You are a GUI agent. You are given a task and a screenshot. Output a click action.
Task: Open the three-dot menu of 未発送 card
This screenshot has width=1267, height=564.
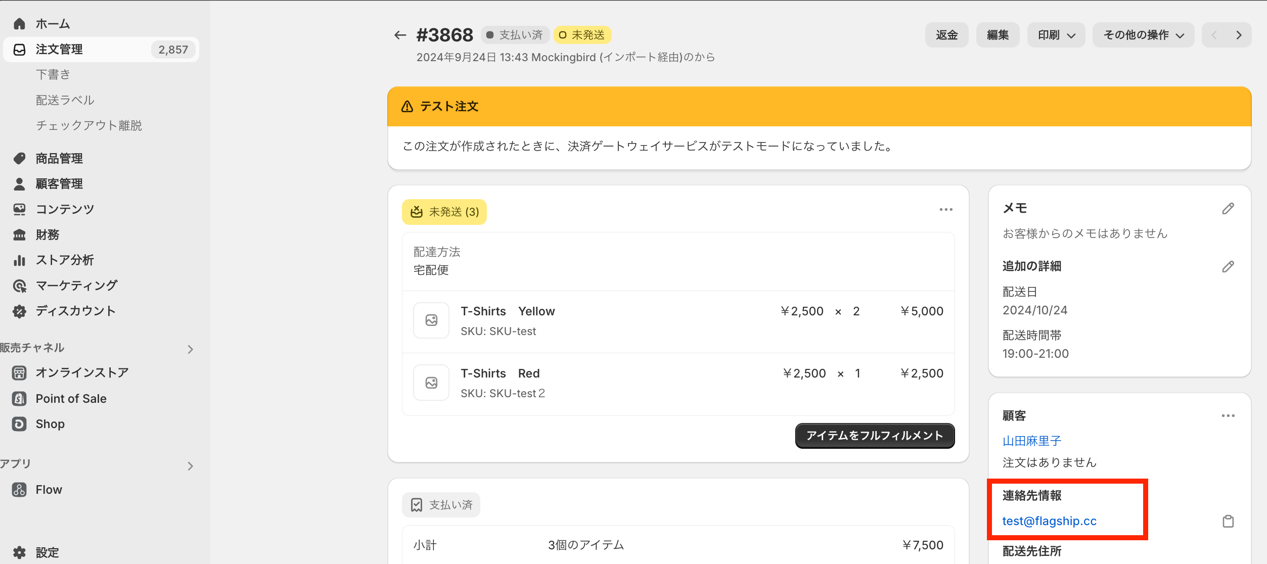tap(946, 209)
